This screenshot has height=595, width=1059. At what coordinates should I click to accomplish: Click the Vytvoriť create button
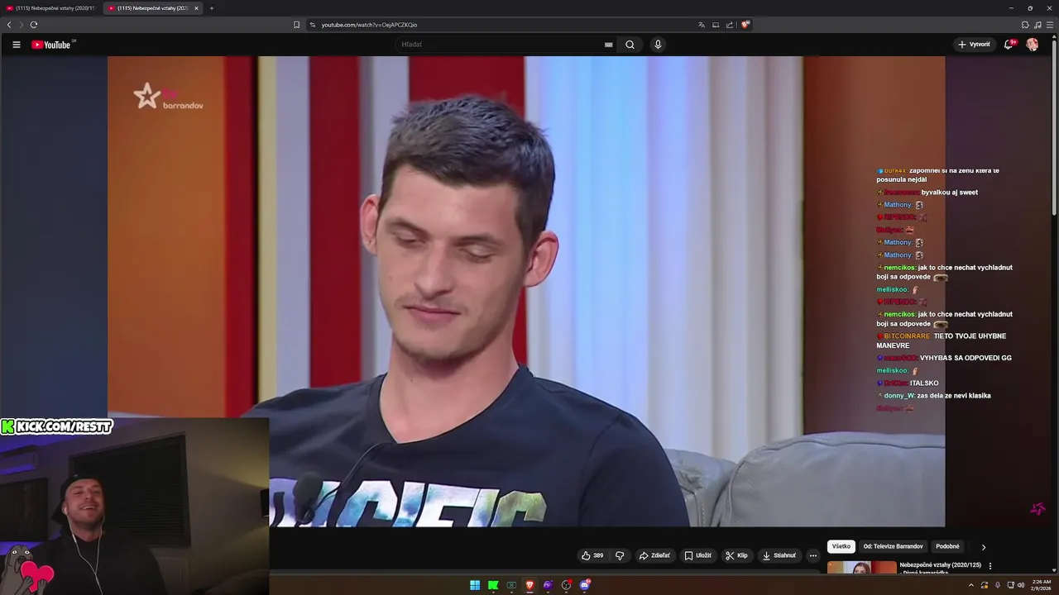pos(974,45)
